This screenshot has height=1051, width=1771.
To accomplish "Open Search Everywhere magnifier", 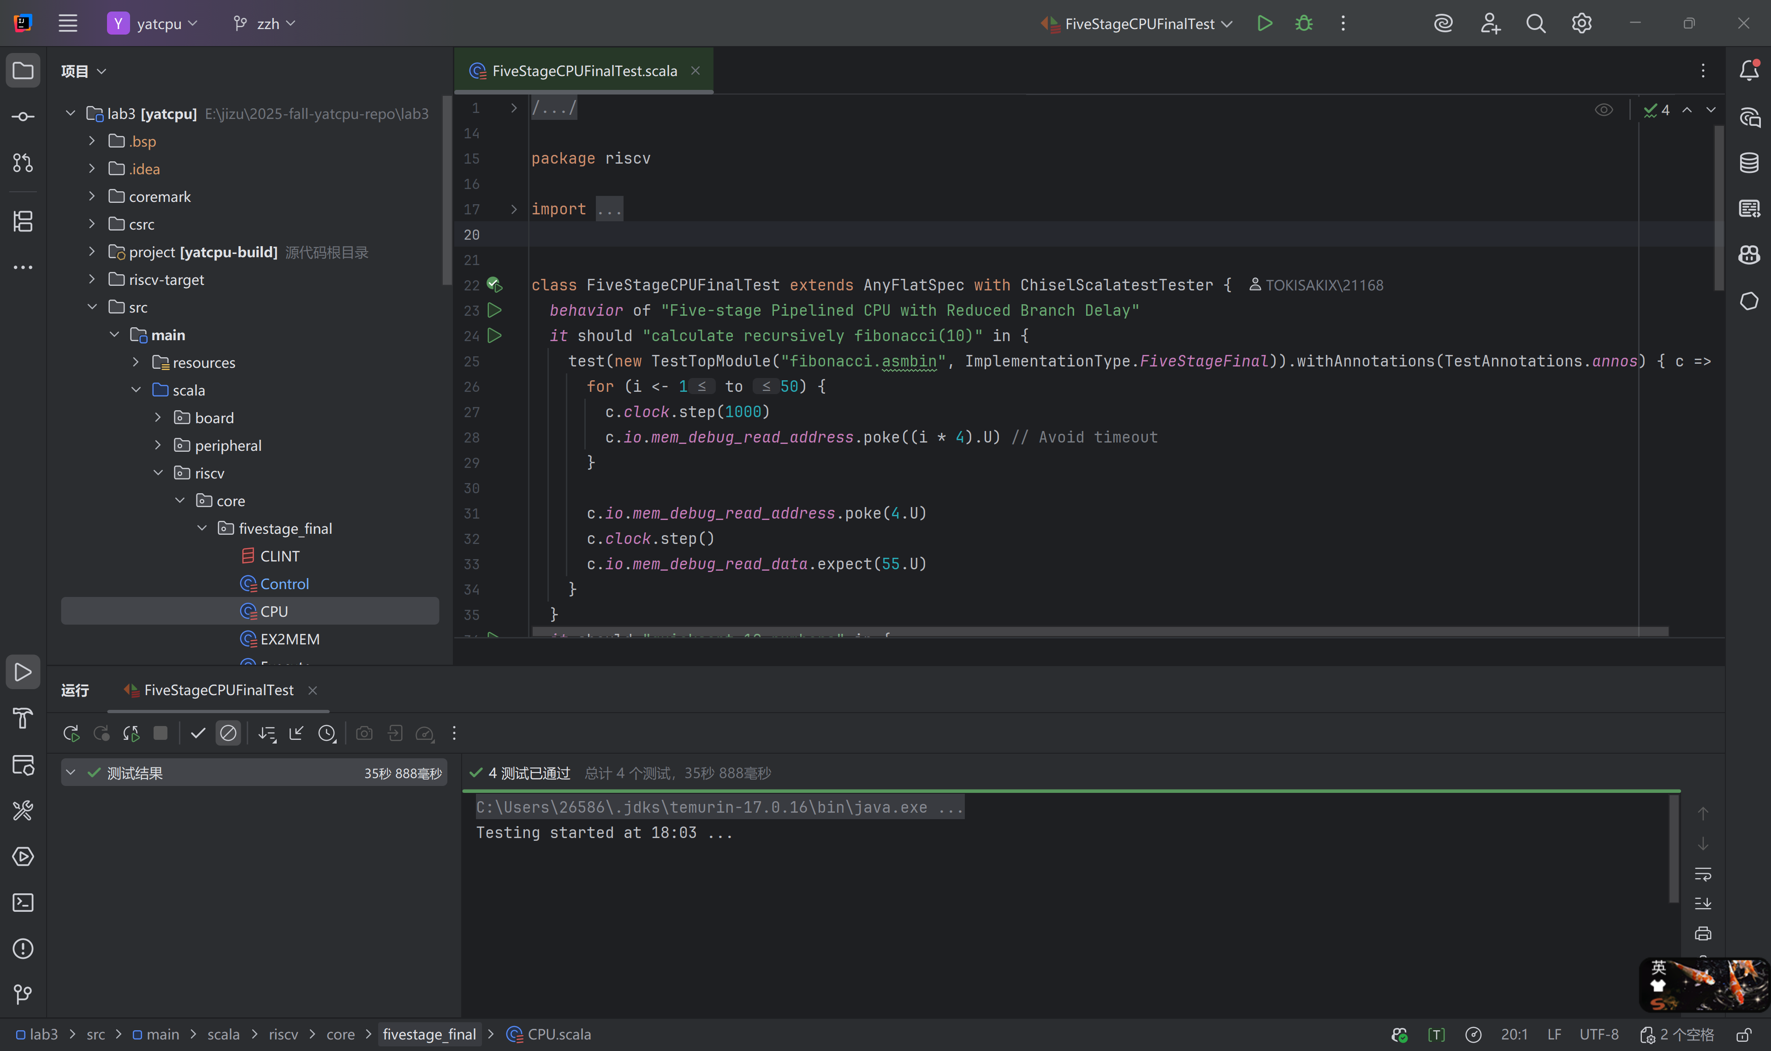I will tap(1535, 24).
